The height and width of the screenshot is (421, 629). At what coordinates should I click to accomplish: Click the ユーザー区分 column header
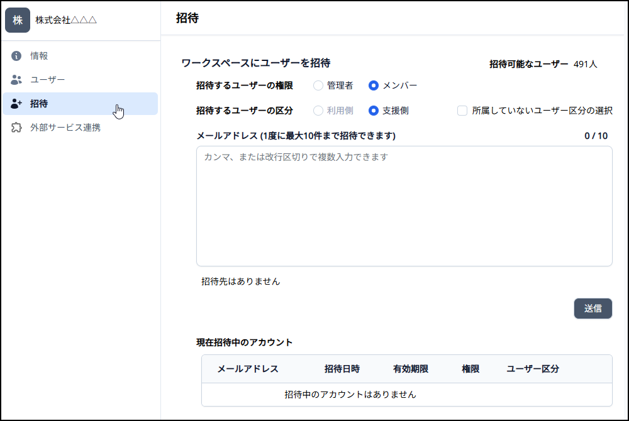tap(533, 369)
